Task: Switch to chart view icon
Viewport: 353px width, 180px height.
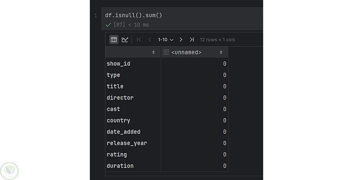Action: tap(125, 40)
